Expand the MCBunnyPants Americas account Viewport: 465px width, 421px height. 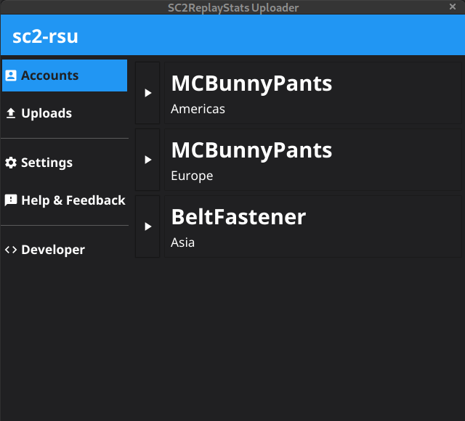(x=147, y=93)
